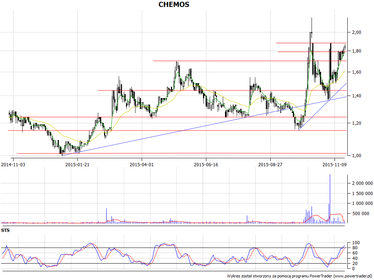Screen dimensions: 374x280
Task: Click the 80 level on STS axis
Action: coord(355,248)
